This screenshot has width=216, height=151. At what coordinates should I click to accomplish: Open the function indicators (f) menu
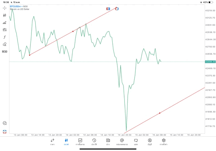[5, 37]
